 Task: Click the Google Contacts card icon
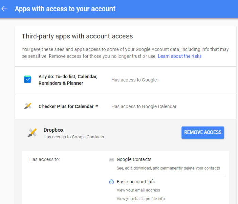coord(111,159)
